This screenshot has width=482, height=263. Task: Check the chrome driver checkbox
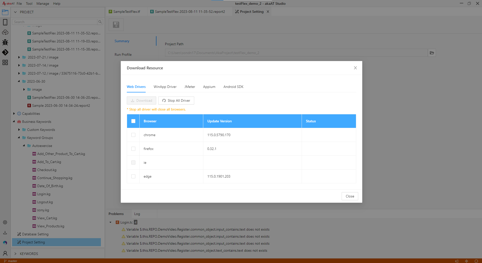point(133,135)
